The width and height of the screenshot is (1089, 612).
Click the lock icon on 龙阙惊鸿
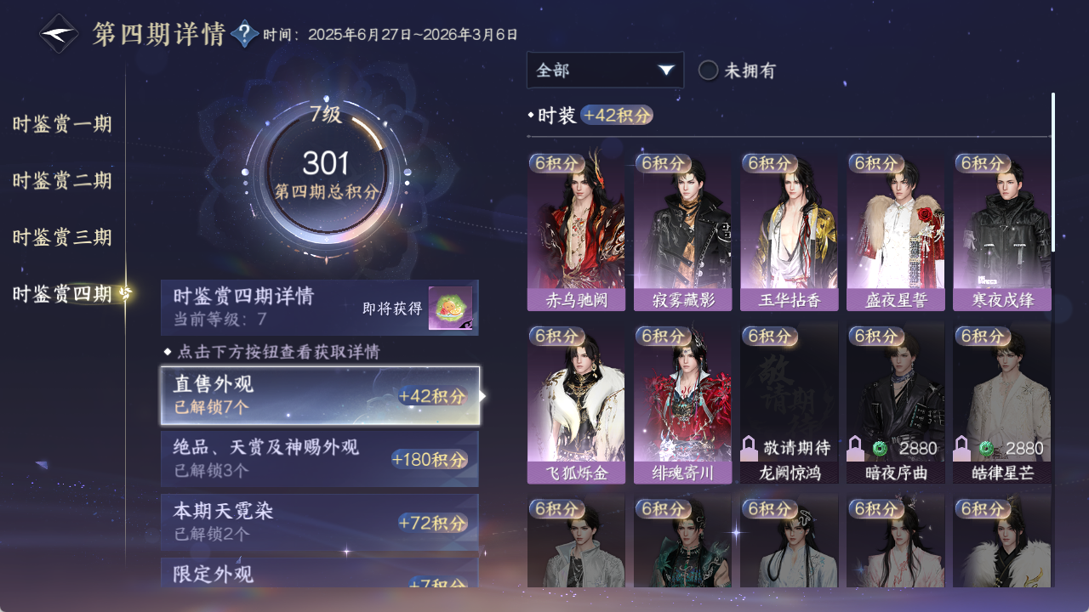click(x=750, y=447)
